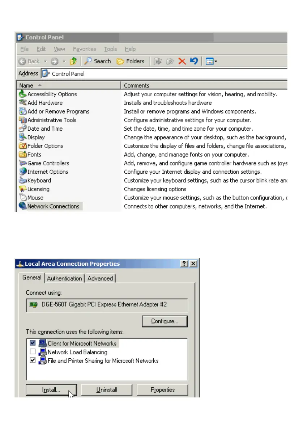303x430 pixels.
Task: Click the Install... button
Action: coord(51,390)
